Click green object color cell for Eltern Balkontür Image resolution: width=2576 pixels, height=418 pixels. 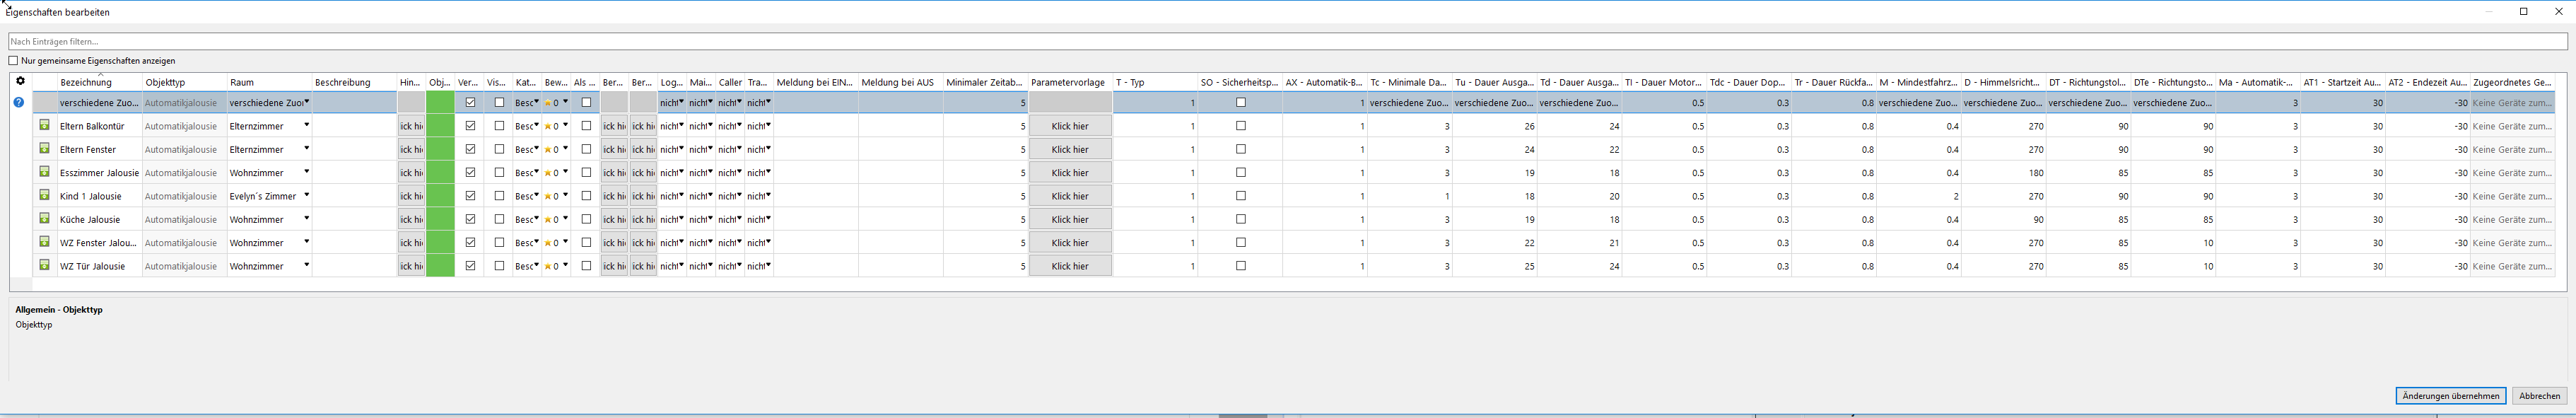click(x=440, y=126)
